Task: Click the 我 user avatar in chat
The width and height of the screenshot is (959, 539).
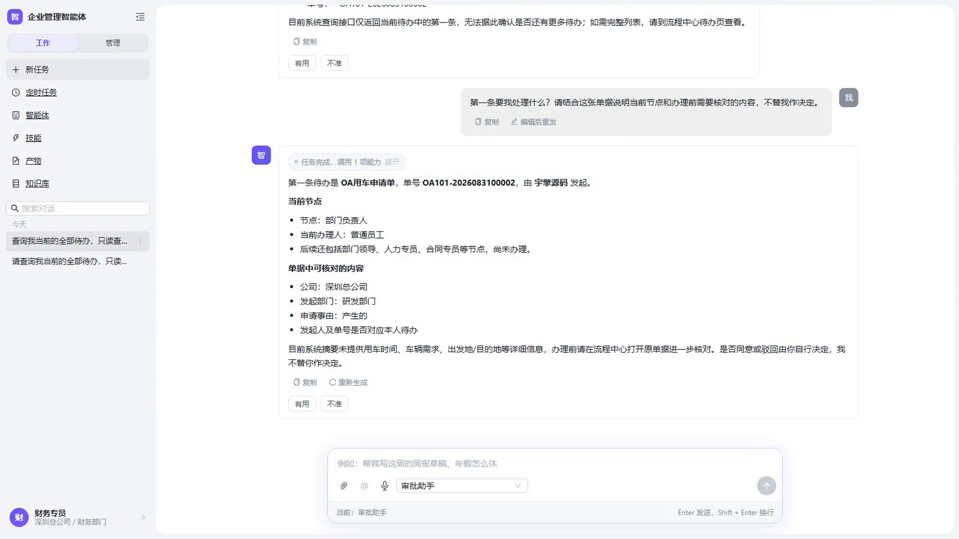Action: pos(849,98)
